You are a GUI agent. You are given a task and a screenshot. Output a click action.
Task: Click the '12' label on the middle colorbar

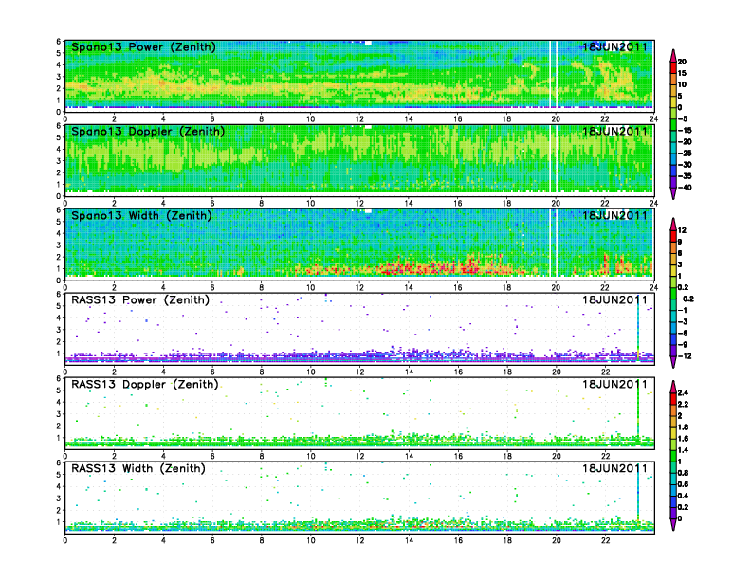[682, 230]
